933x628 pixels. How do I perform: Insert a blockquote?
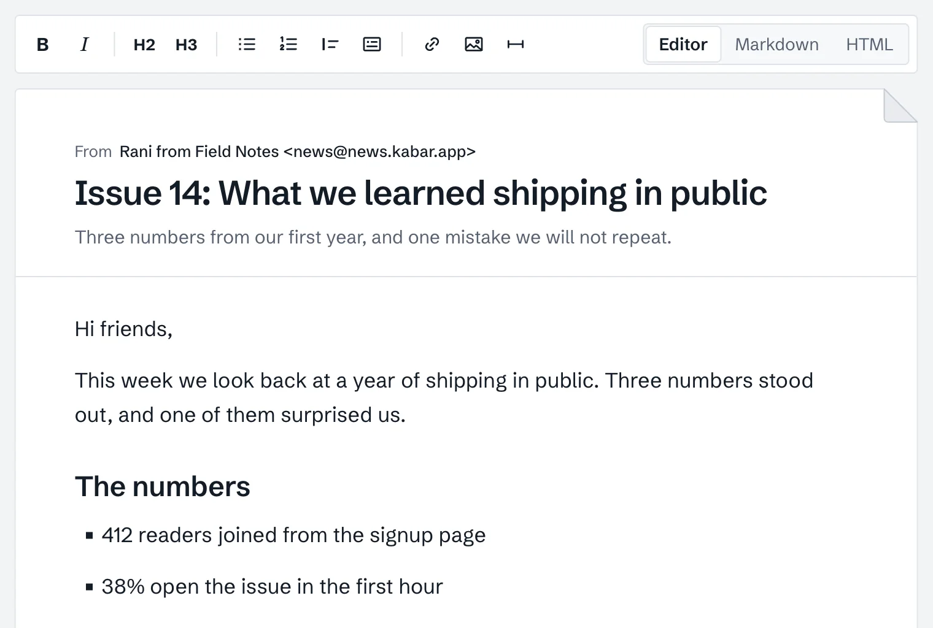[330, 44]
